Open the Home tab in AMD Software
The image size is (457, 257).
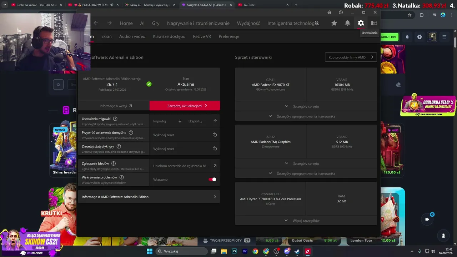[x=126, y=23]
